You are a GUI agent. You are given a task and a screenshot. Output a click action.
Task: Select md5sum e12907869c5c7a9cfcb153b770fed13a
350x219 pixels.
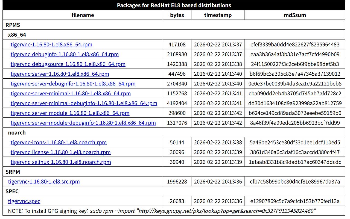295,201
